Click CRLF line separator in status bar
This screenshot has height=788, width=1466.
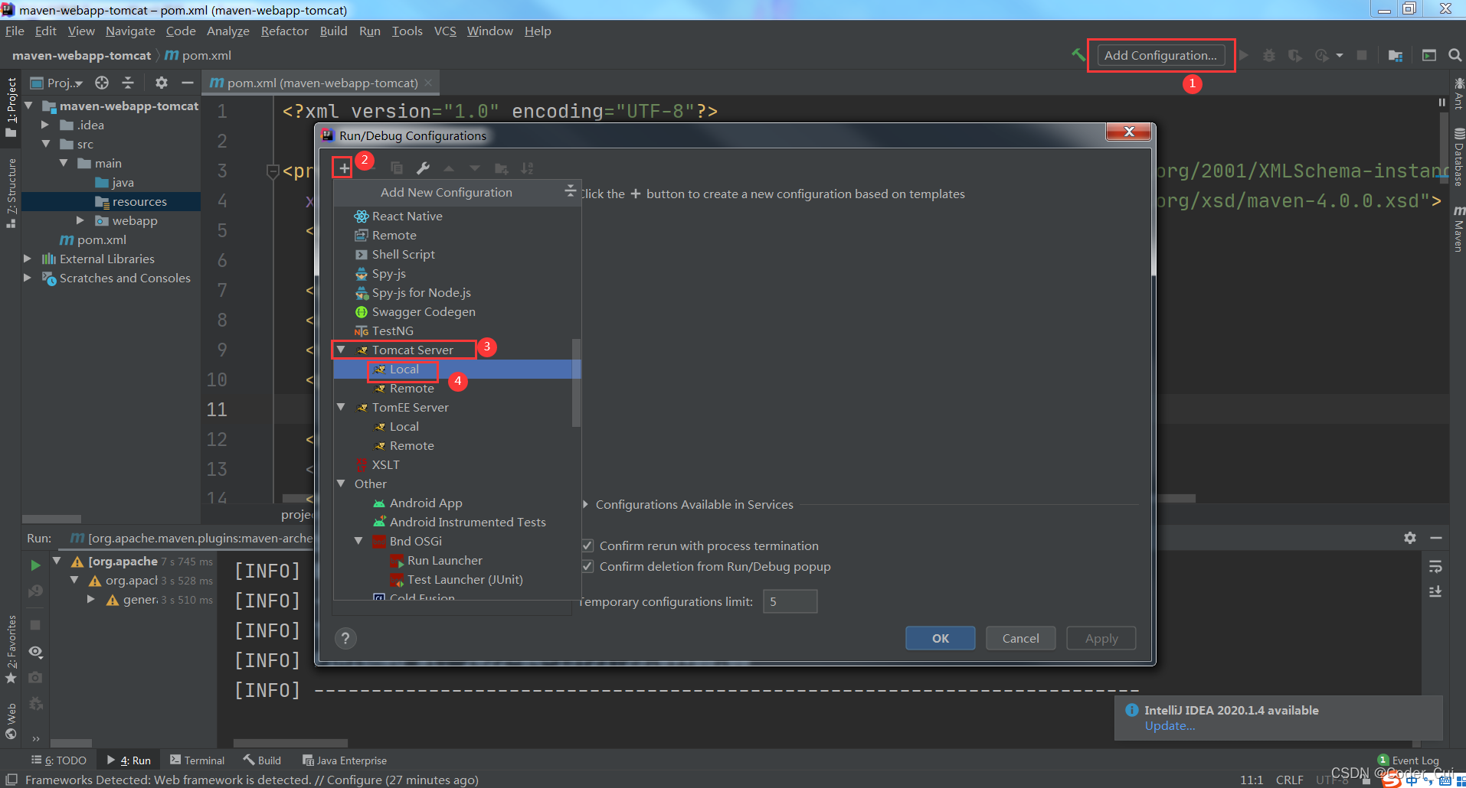[1289, 780]
